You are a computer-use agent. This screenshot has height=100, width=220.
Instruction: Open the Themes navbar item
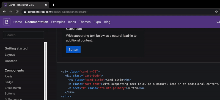pos(85,22)
